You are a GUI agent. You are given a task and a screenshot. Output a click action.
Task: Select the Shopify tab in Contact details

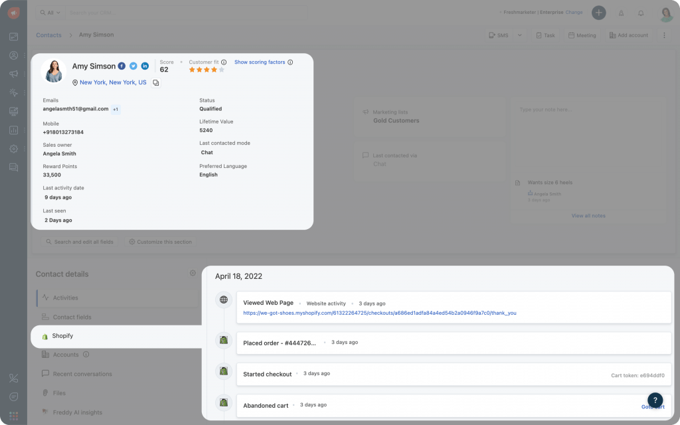click(62, 336)
